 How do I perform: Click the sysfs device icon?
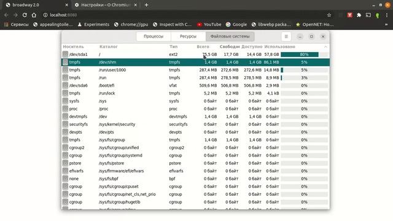65,101
